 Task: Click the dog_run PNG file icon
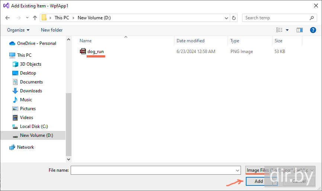(83, 51)
